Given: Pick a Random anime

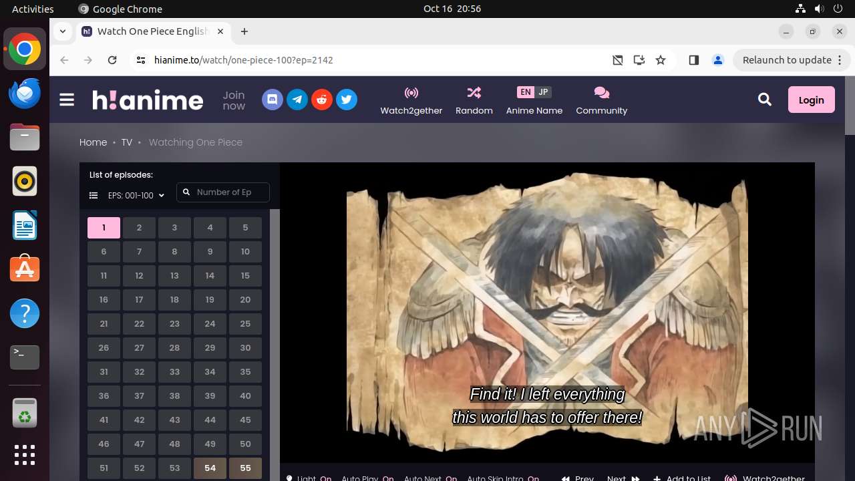Looking at the screenshot, I should click(474, 100).
